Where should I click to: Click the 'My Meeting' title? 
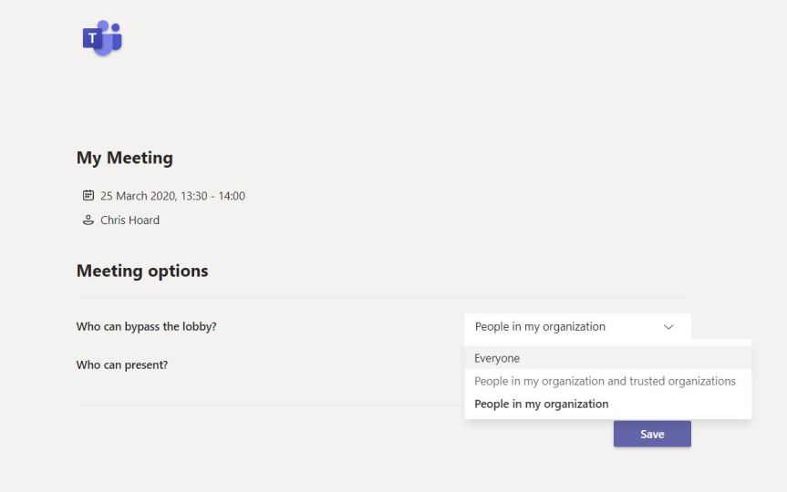click(x=124, y=158)
